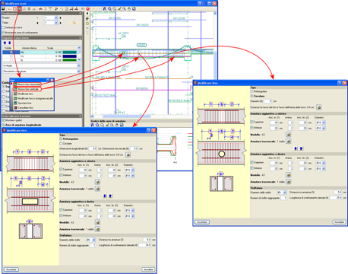This screenshot has height=274, width=348.
Task: Click the help icon of right Modificare foro dialog
Action: (340, 83)
